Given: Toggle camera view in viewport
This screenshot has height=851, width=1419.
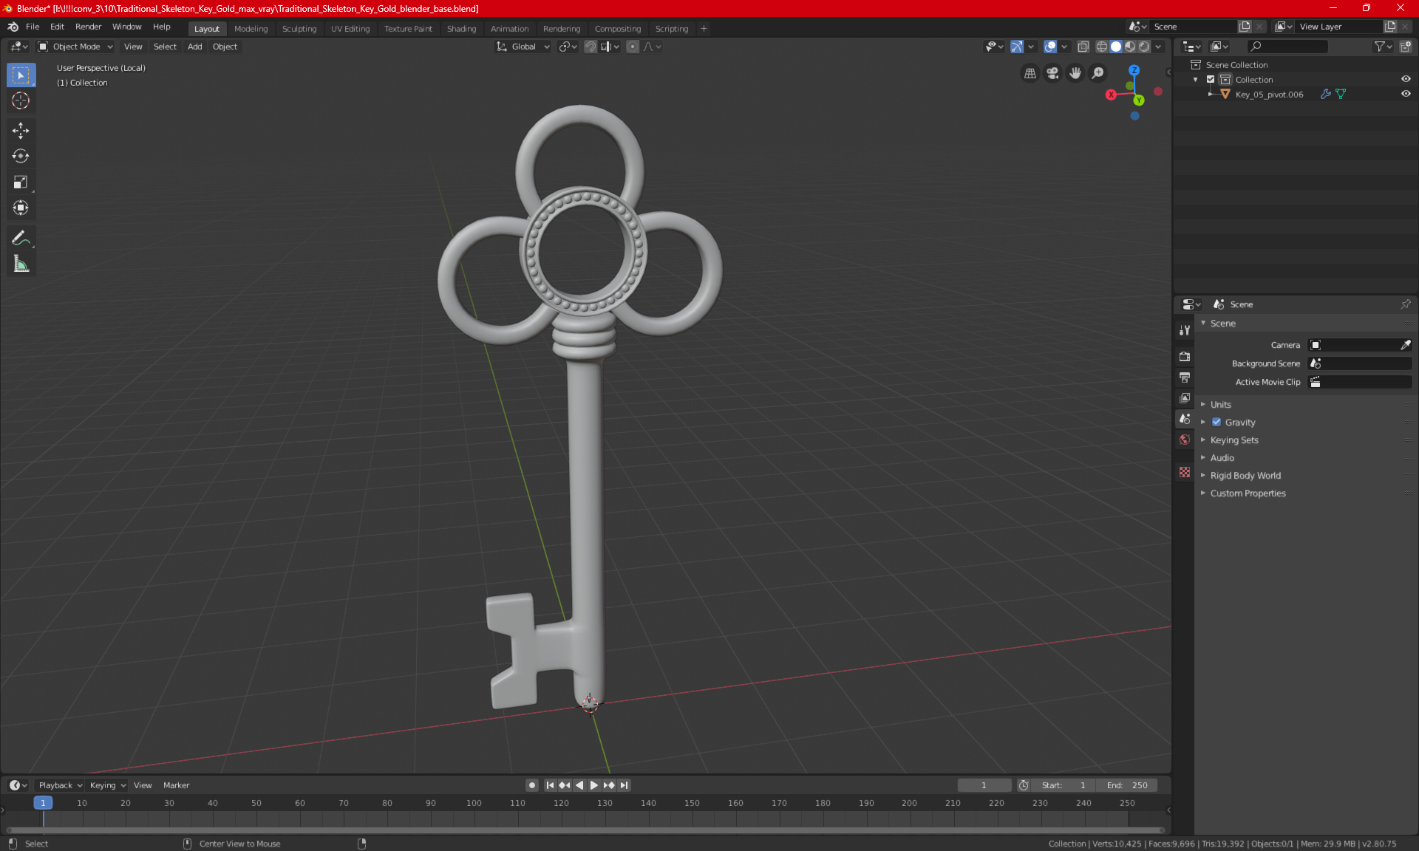Looking at the screenshot, I should pyautogui.click(x=1052, y=73).
